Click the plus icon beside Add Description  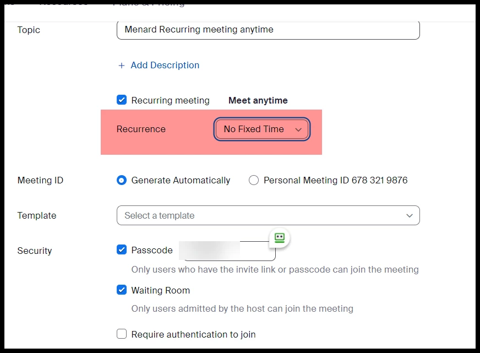(x=122, y=66)
